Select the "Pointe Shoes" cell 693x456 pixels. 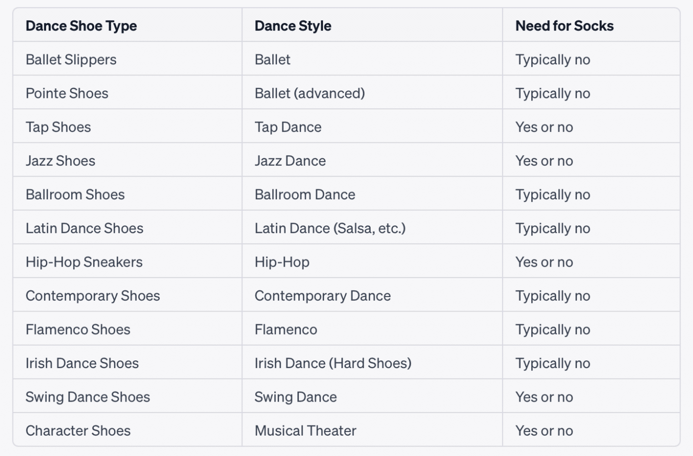(67, 94)
